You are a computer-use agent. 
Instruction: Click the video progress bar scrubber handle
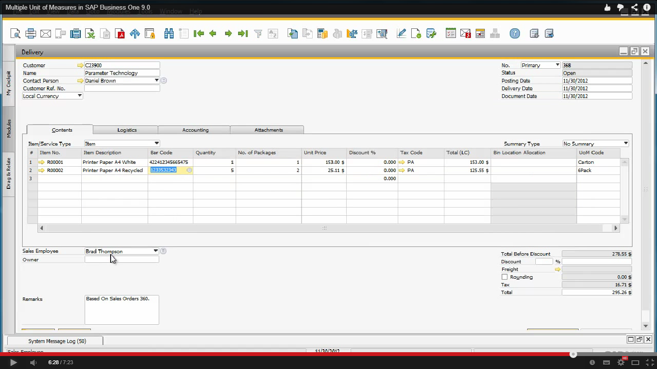click(573, 355)
